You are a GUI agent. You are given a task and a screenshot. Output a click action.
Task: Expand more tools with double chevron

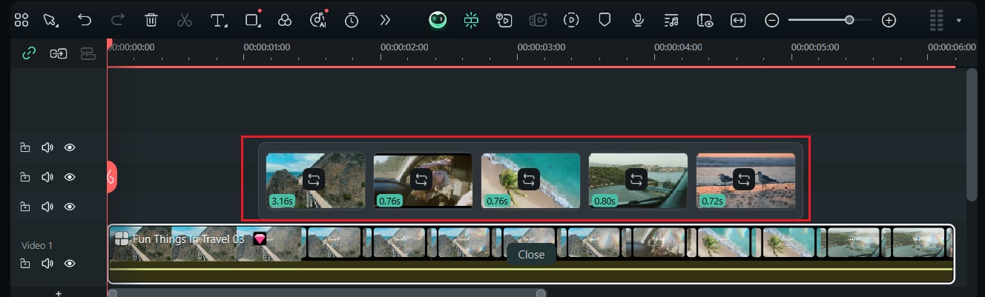coord(385,21)
